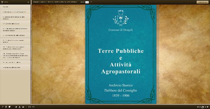Open the Copertina entry in index
Image resolution: width=210 pixels, height=109 pixels.
point(15,7)
